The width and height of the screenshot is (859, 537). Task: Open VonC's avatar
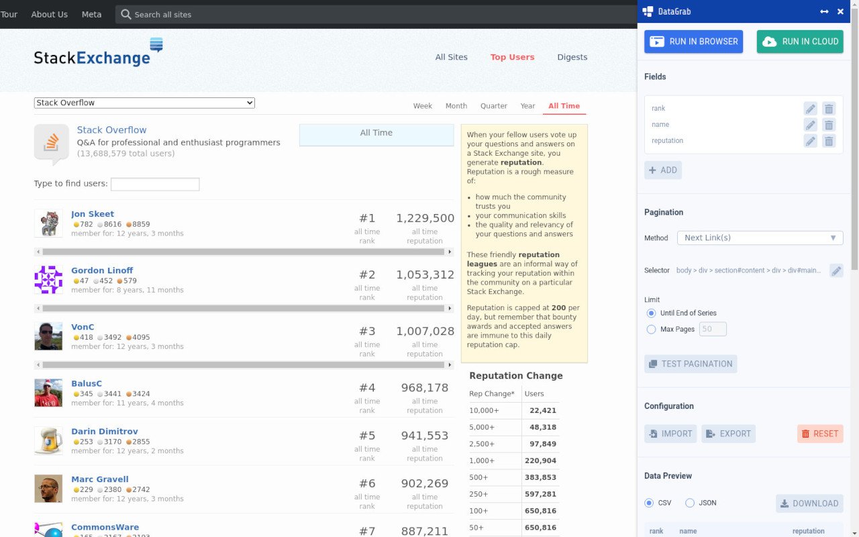coord(48,336)
